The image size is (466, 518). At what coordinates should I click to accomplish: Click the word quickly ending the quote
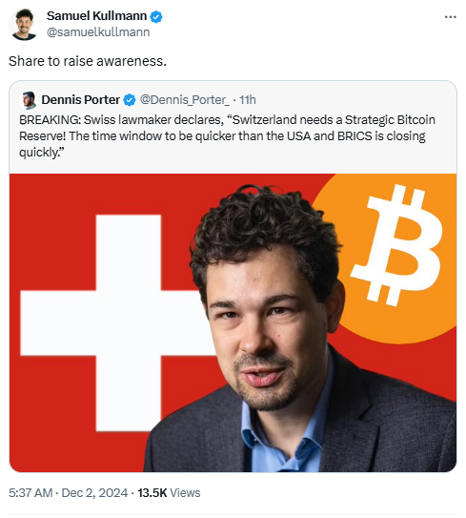pos(42,153)
